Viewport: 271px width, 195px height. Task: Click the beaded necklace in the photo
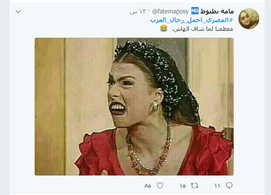tap(147, 156)
